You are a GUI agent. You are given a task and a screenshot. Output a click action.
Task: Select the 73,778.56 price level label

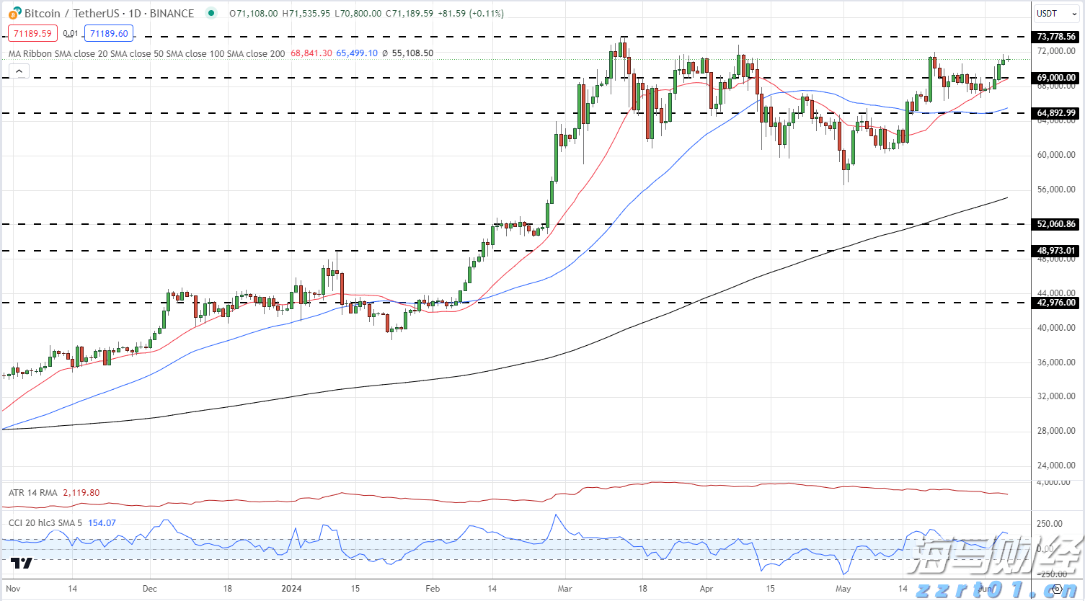[1056, 37]
